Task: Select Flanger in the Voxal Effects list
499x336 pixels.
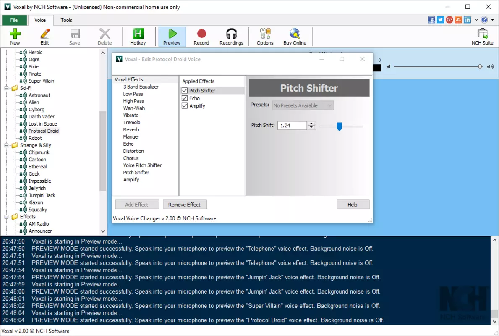Action: pos(131,136)
